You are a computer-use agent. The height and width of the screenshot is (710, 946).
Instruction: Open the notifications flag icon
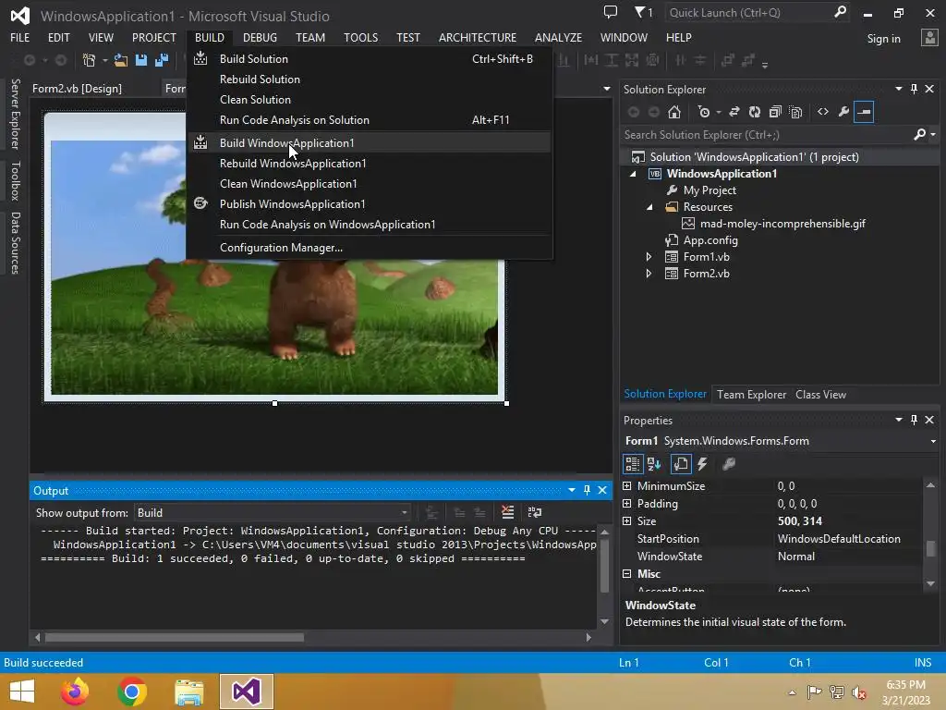coord(643,12)
